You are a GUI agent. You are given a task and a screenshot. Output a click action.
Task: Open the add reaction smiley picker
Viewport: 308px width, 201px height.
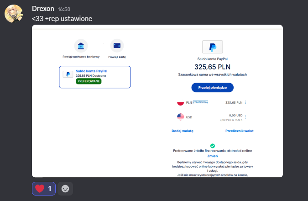point(65,189)
